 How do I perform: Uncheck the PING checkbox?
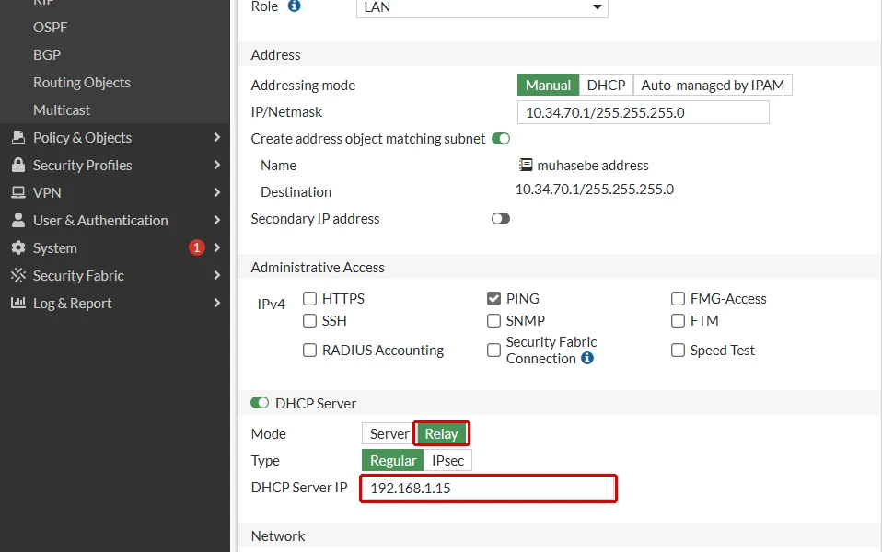[493, 298]
